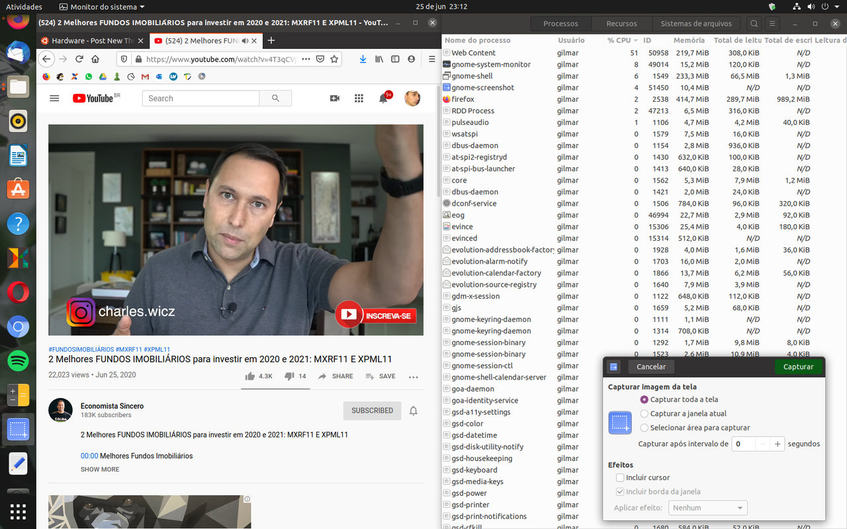Open YouTube account avatar
The width and height of the screenshot is (847, 529).
pos(412,98)
